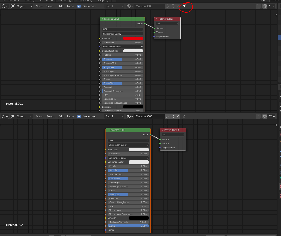Screen dimensions: 281x236
Task: Click Specular slider in lower Principled BSDF
Action: click(x=128, y=170)
